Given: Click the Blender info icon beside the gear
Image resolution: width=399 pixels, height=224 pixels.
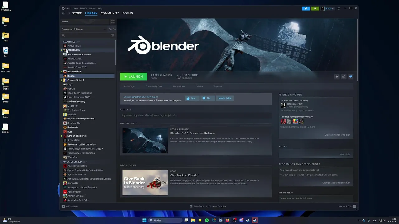Looking at the screenshot, I should (x=344, y=77).
